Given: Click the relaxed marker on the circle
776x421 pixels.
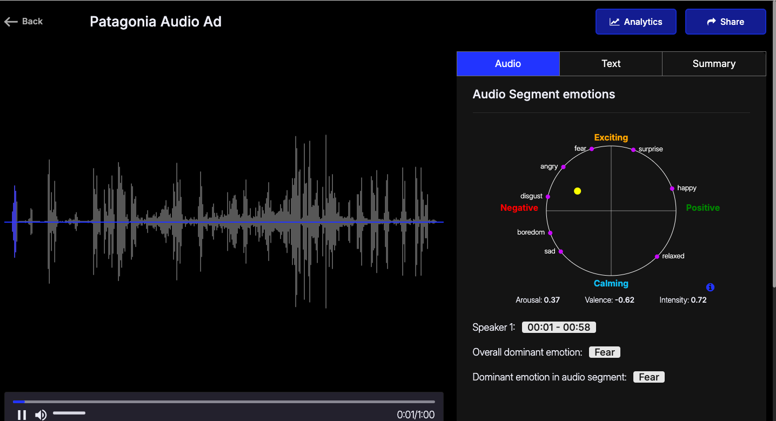Looking at the screenshot, I should click(657, 256).
